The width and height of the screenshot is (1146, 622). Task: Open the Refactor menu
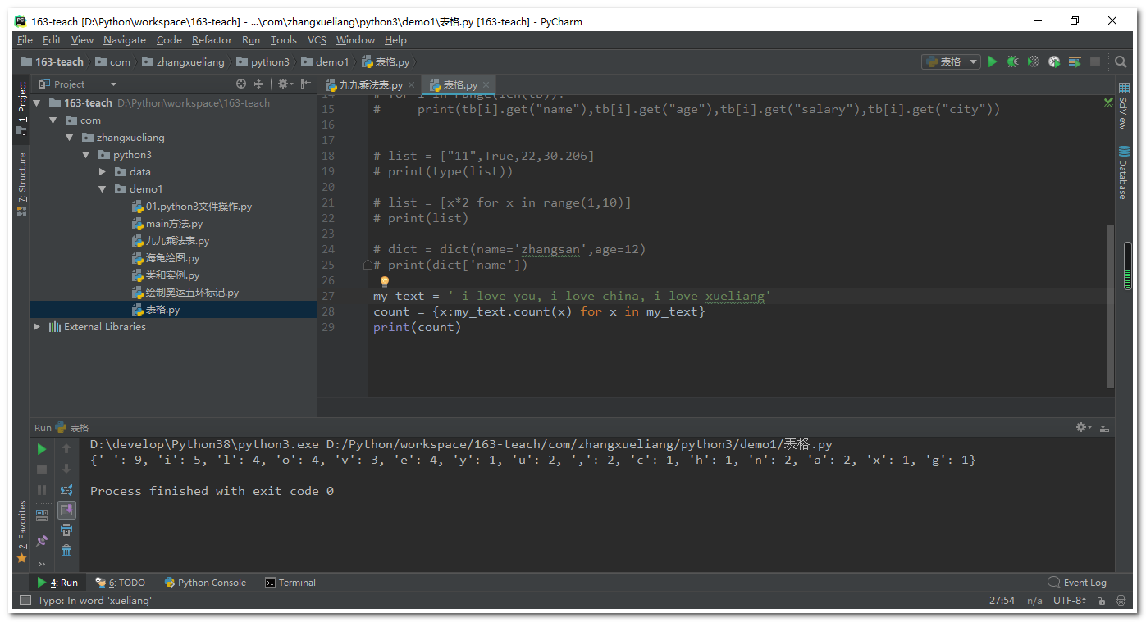[x=212, y=40]
